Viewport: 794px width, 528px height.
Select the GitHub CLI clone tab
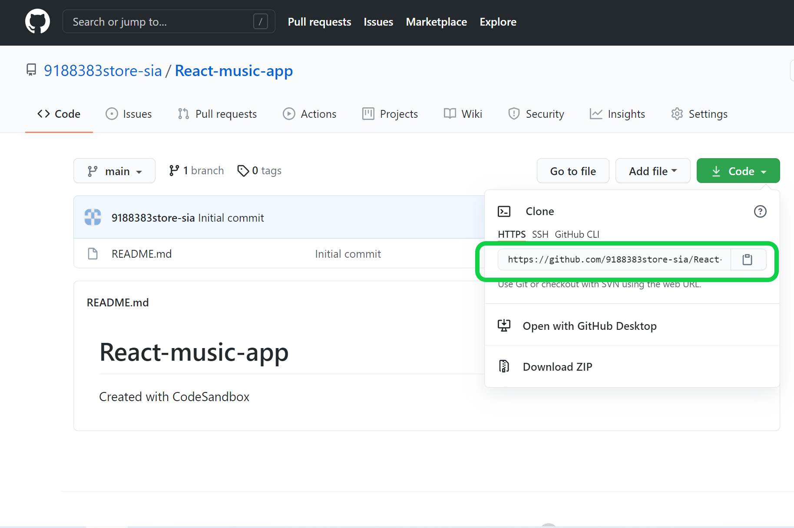(577, 234)
